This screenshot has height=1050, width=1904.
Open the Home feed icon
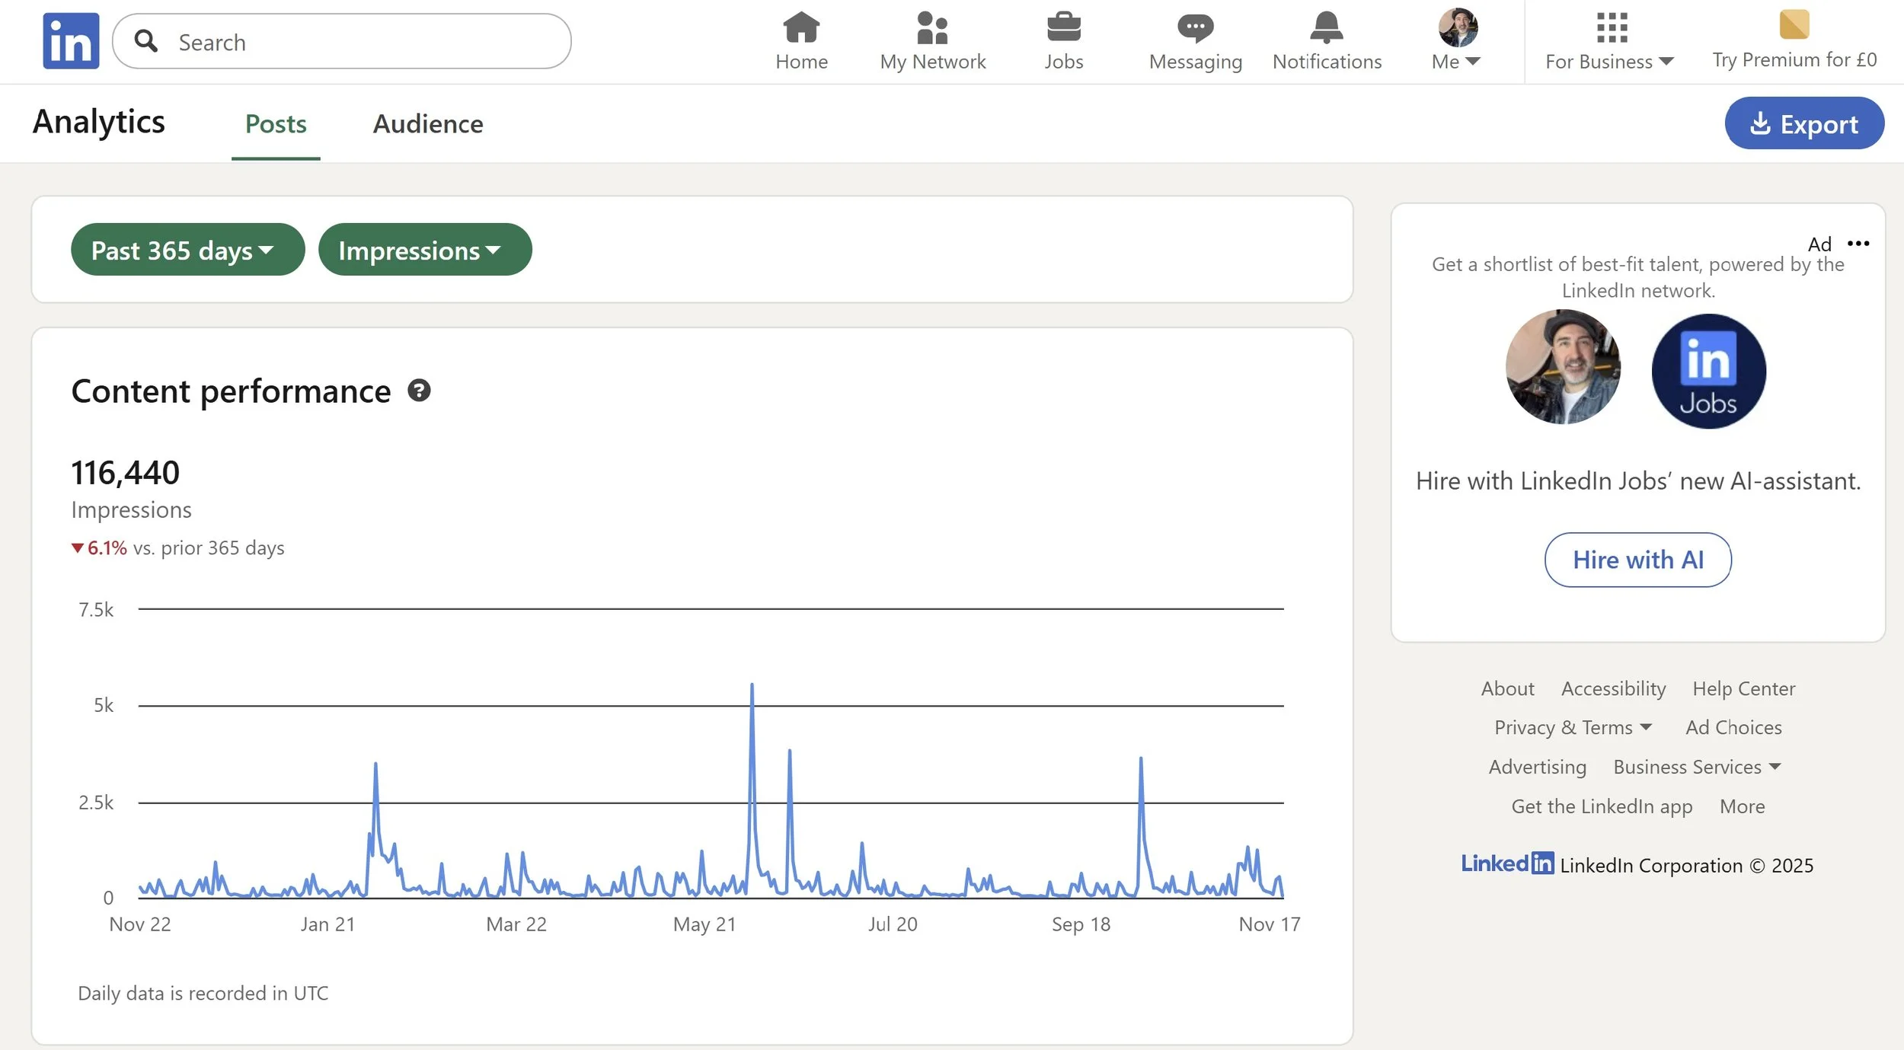[801, 27]
